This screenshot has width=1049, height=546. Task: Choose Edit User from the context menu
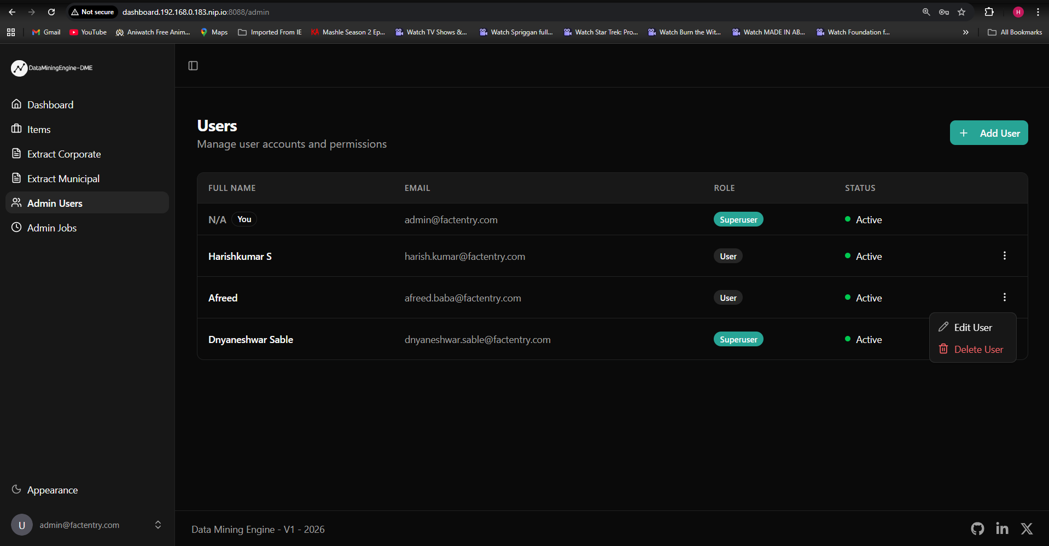tap(972, 327)
